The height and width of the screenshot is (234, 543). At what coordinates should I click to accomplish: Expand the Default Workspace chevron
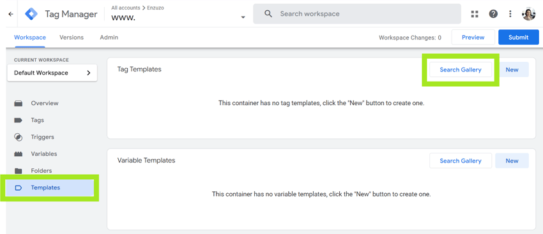point(89,73)
